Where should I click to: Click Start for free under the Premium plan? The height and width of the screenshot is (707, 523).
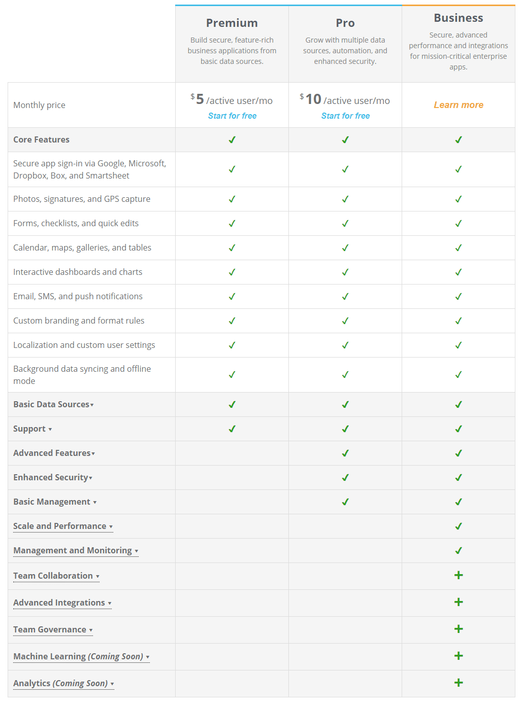pos(232,116)
